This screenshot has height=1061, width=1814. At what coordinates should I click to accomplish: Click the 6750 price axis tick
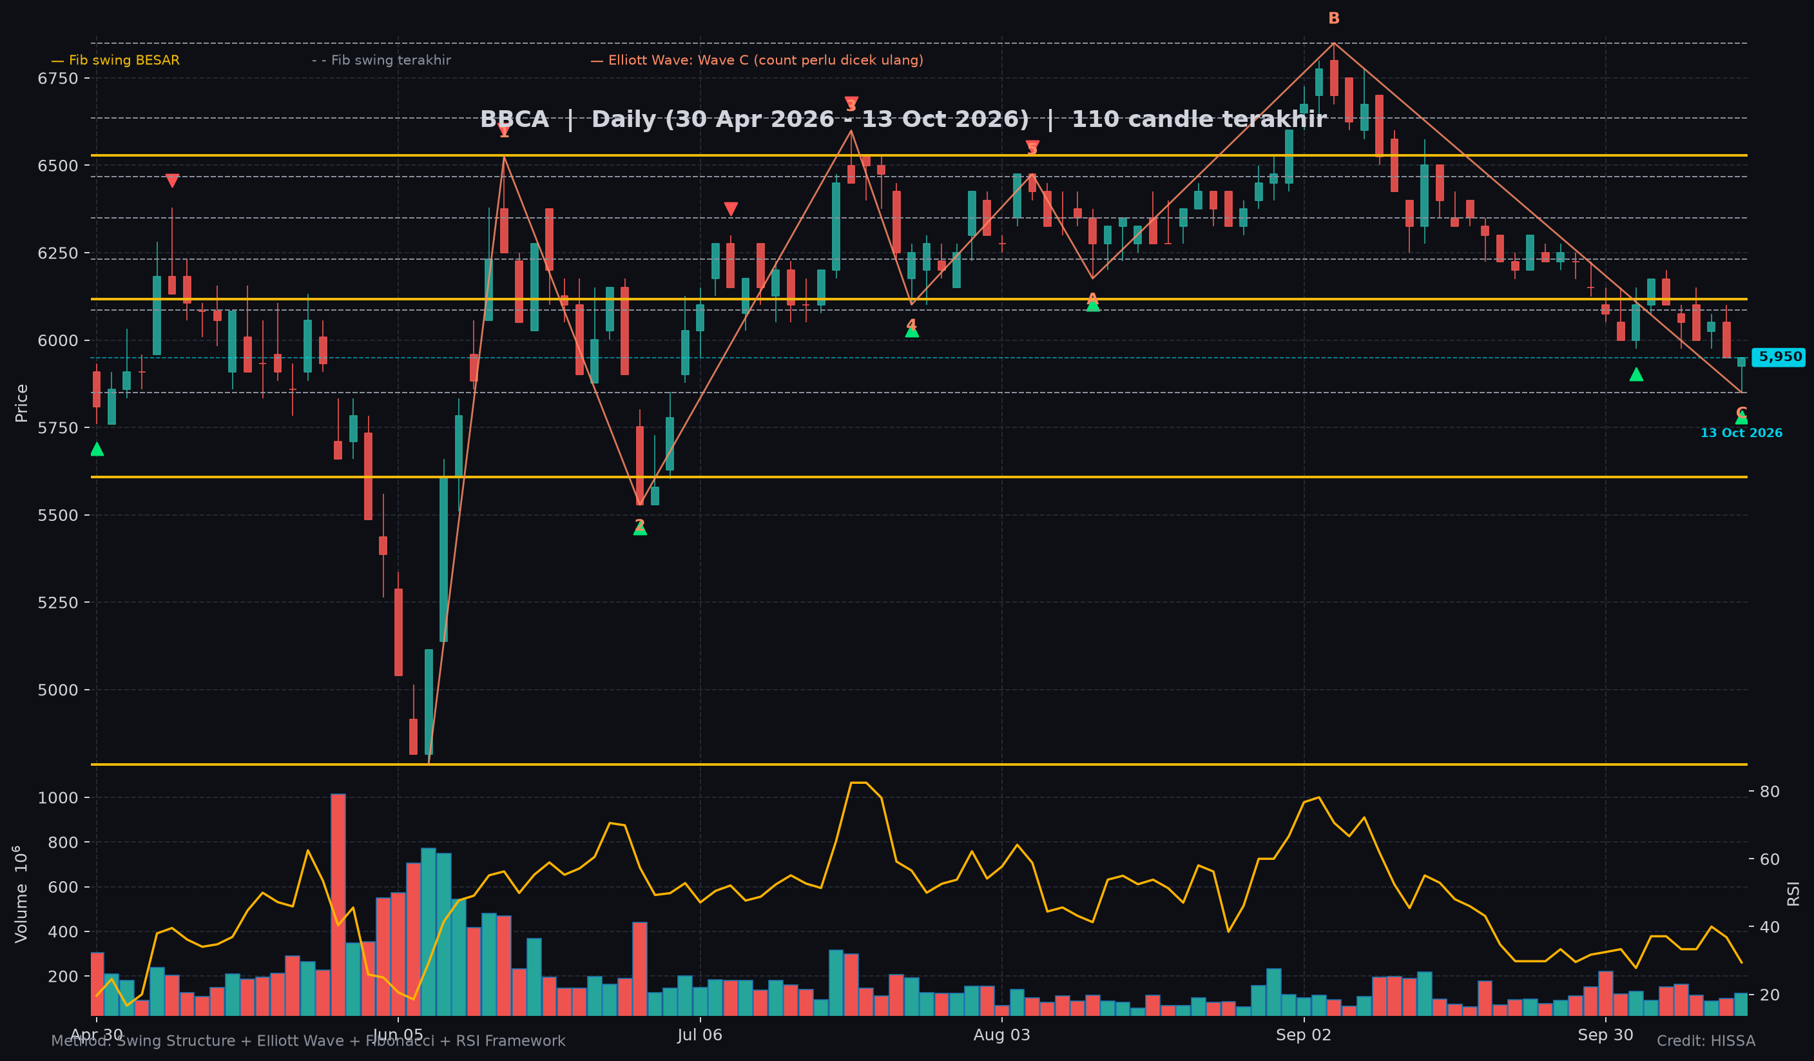click(57, 79)
